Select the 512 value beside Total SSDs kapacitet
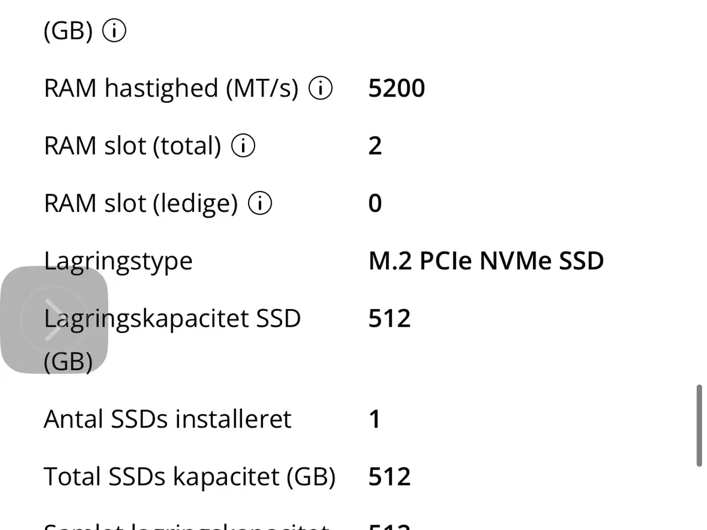Viewport: 707px width, 530px height. click(x=389, y=476)
